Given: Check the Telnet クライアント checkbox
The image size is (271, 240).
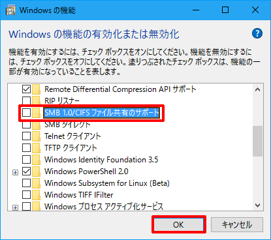Looking at the screenshot, I should pyautogui.click(x=26, y=136).
